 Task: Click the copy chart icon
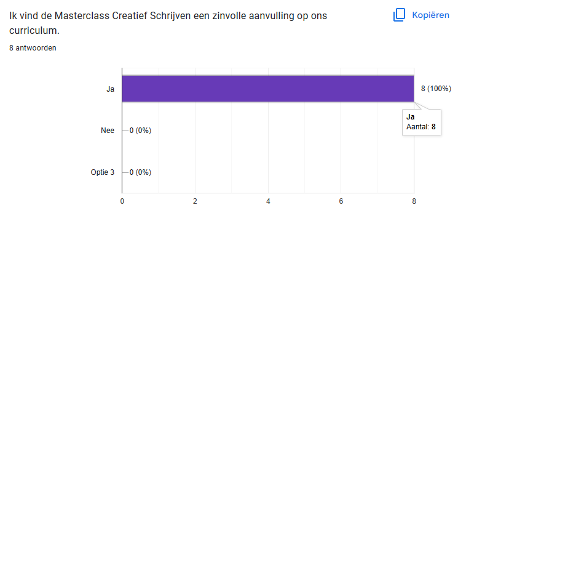(399, 15)
